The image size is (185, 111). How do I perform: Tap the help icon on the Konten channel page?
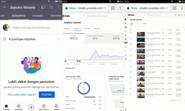point(175,15)
